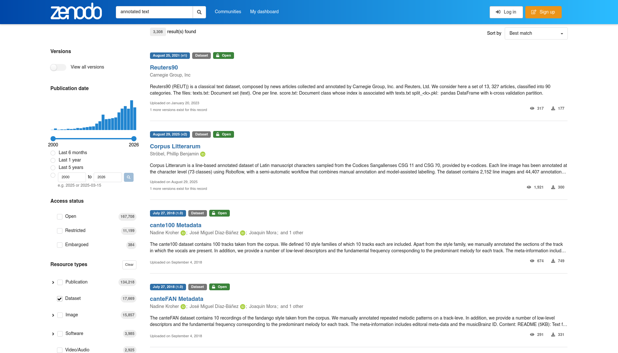Click the views eye icon for canteFAN Metadata
Viewport: 618px width, 353px height.
point(532,335)
